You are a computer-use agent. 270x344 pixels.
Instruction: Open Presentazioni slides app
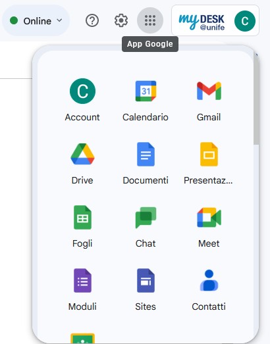[209, 154]
